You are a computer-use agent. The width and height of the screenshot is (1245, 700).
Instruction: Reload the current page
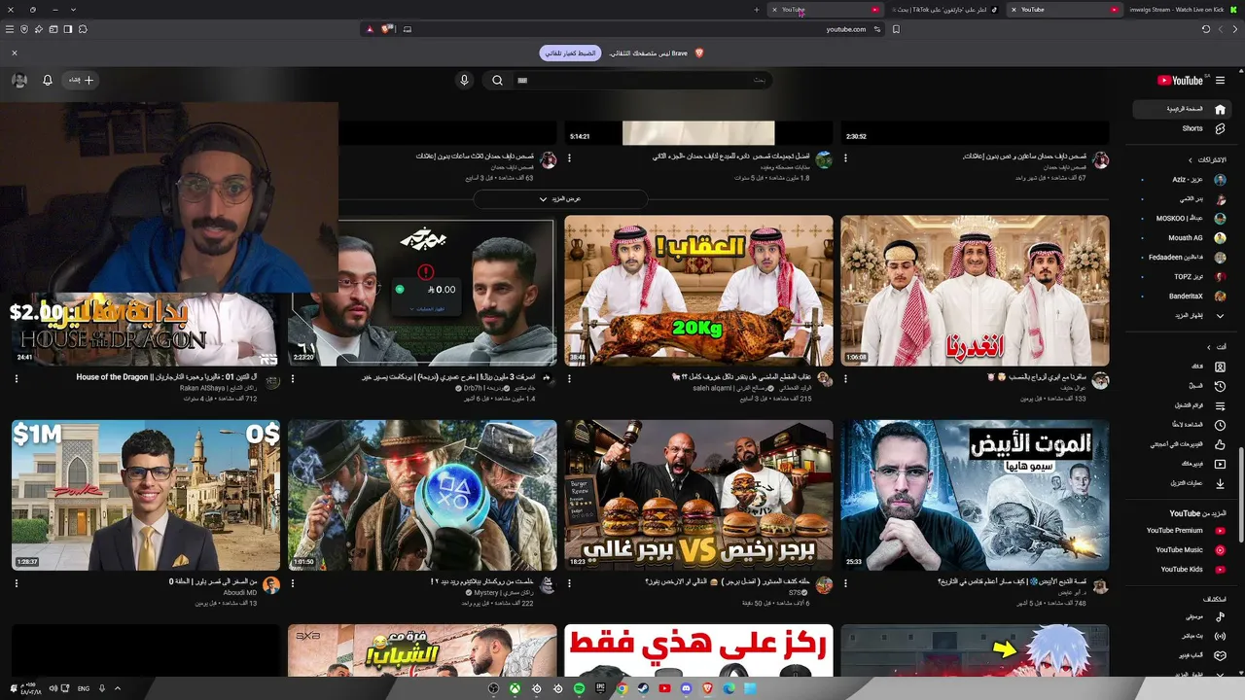point(1206,29)
